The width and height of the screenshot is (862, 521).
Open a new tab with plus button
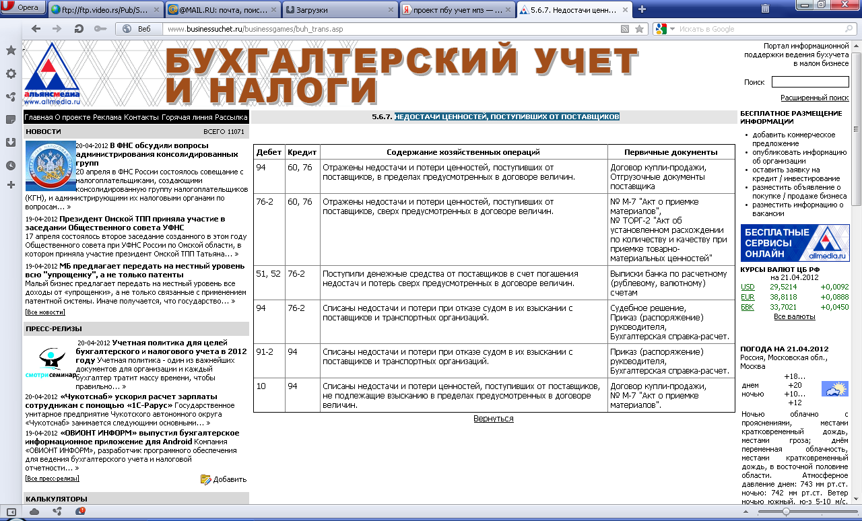[x=642, y=9]
